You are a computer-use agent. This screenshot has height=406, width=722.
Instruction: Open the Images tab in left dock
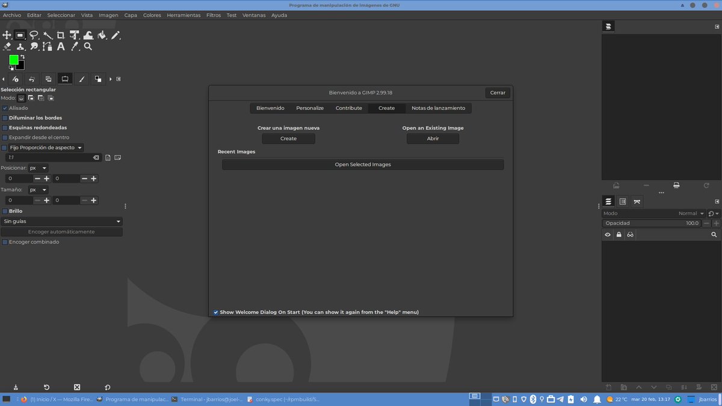click(48, 79)
